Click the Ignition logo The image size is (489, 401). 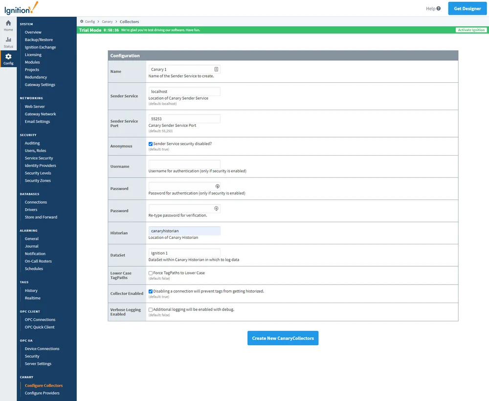(x=21, y=8)
